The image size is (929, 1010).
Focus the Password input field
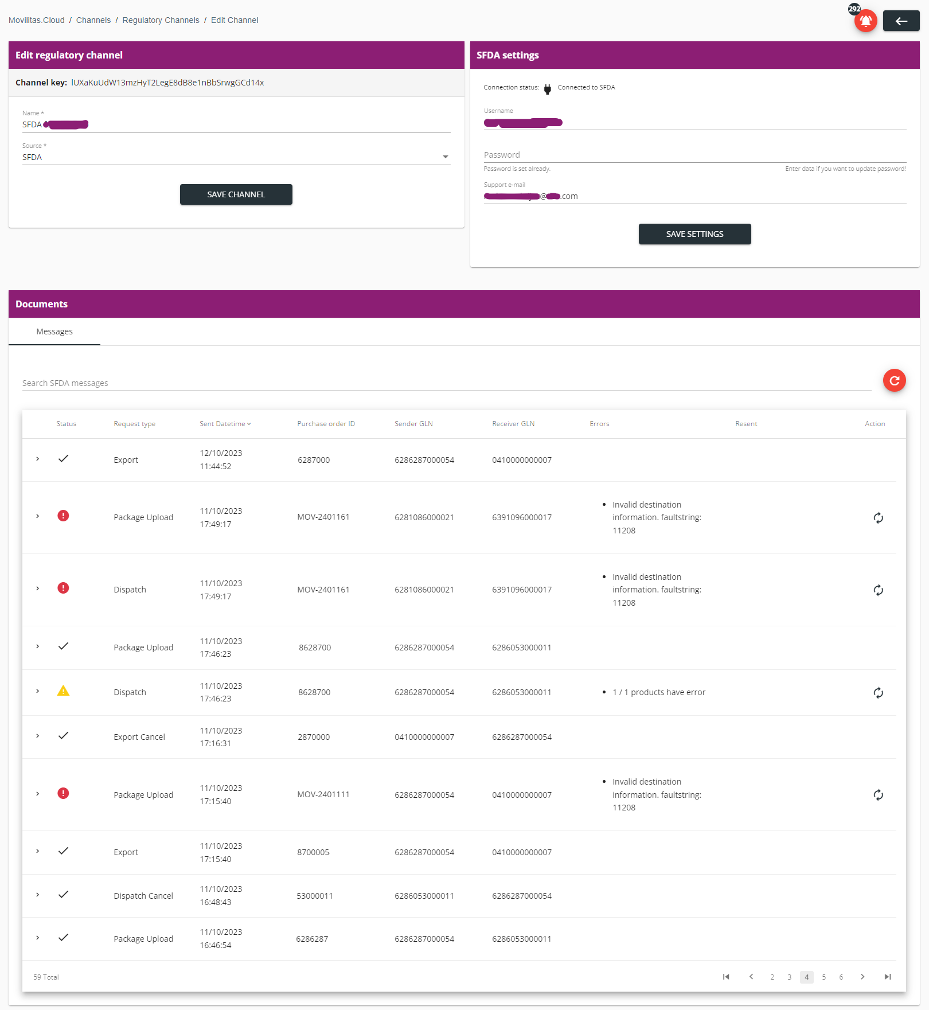695,155
